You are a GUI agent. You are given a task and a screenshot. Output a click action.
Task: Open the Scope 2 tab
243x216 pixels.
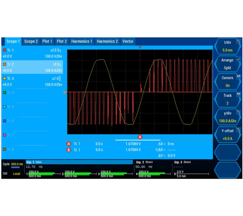(x=31, y=41)
